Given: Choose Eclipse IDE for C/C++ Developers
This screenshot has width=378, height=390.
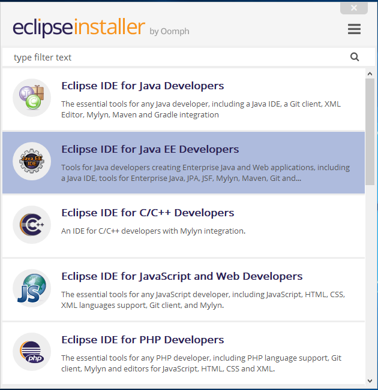Looking at the screenshot, I should [184, 226].
